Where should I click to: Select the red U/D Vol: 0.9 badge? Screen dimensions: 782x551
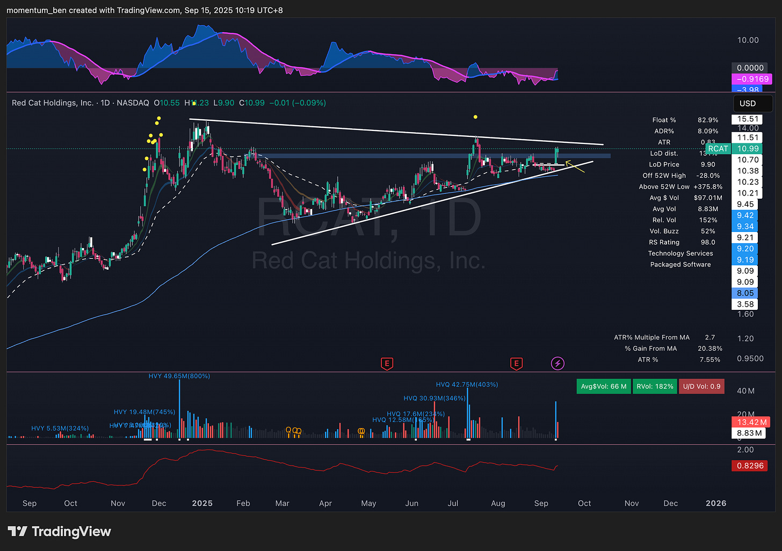[x=701, y=386]
